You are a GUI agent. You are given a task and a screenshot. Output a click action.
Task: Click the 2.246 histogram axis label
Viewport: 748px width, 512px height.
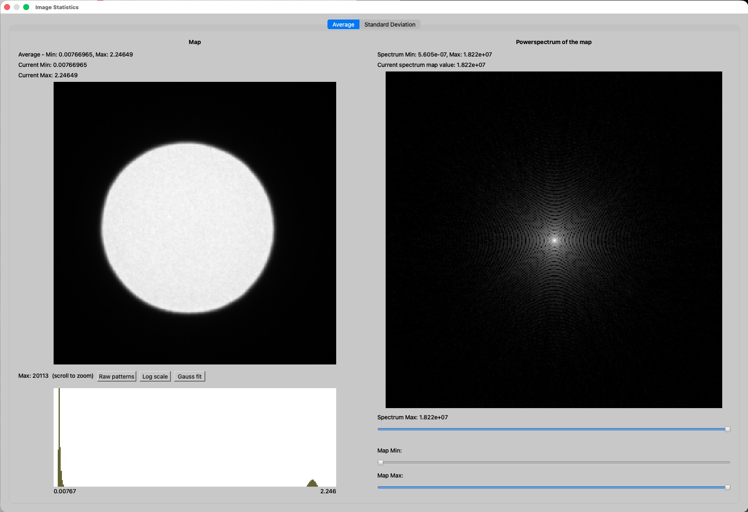[328, 491]
